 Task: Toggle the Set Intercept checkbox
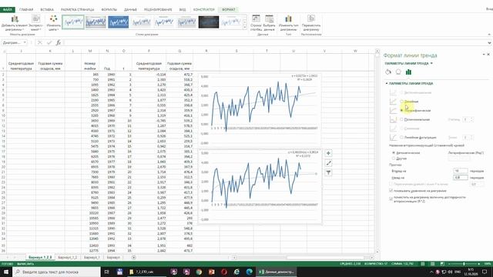(391, 184)
